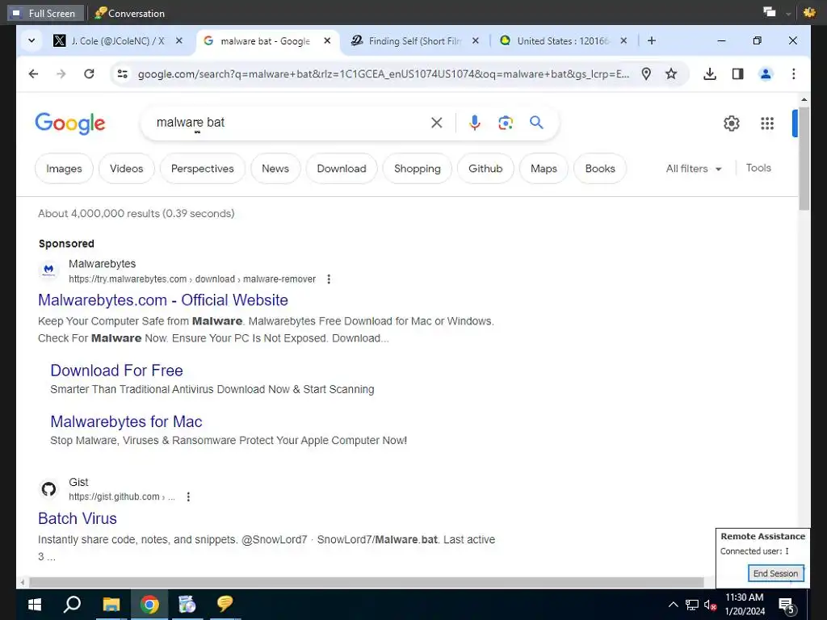The height and width of the screenshot is (620, 827).
Task: Open the Google apps grid
Action: pos(767,124)
